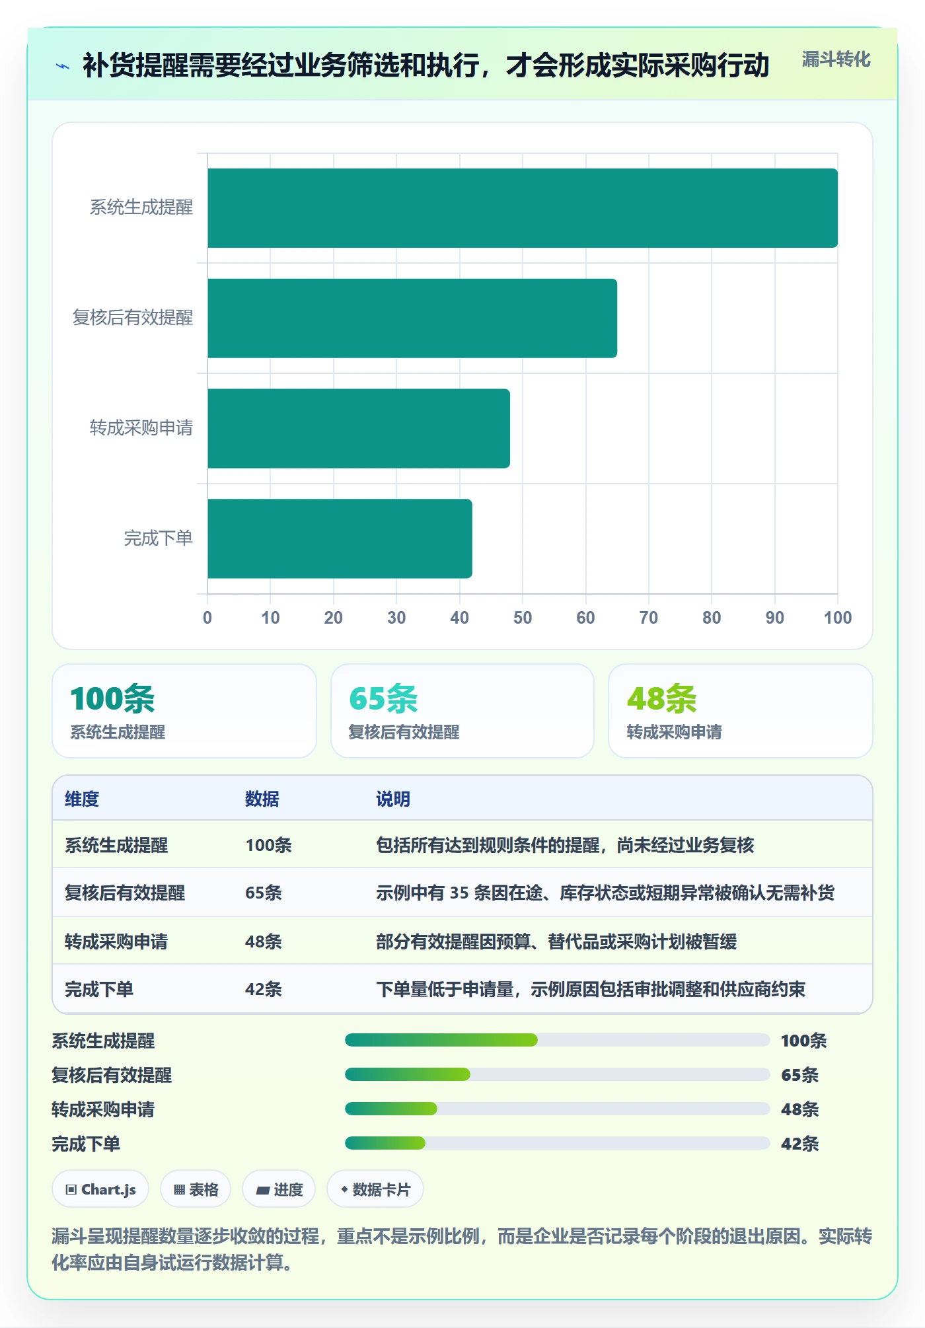Click the description starting 示例中有 35 条
The height and width of the screenshot is (1328, 925).
[x=605, y=893]
